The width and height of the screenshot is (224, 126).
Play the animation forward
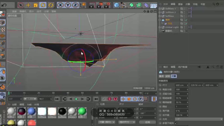point(76,99)
